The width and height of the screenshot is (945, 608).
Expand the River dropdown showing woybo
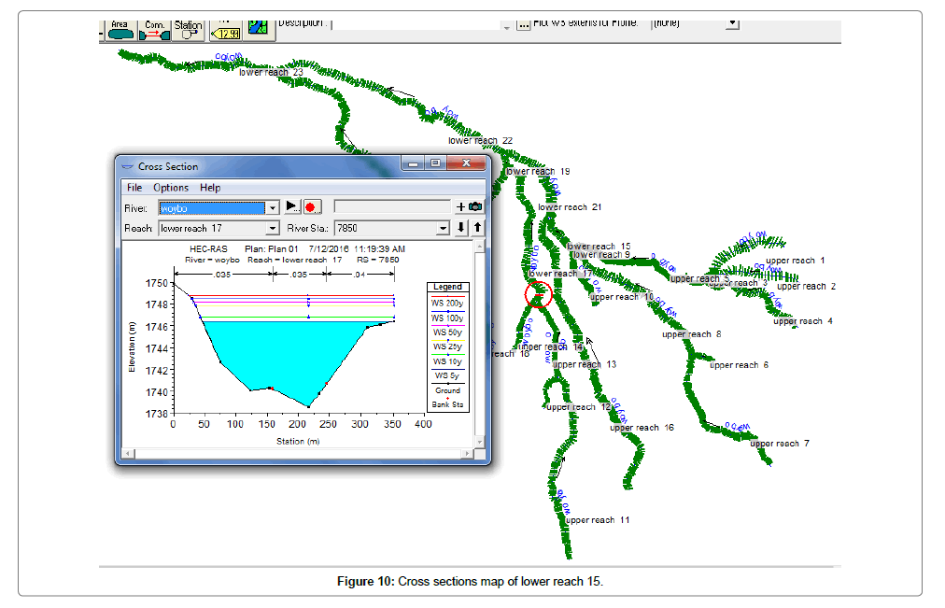tap(273, 207)
